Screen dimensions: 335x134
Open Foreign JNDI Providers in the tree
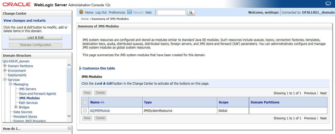30,121
